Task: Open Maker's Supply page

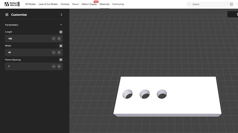Action: pos(89,4)
